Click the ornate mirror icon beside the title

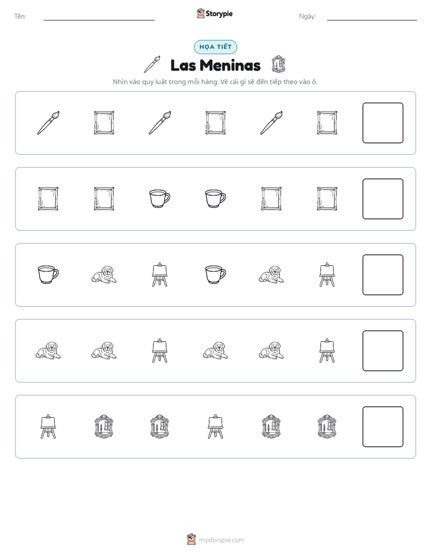pyautogui.click(x=278, y=65)
